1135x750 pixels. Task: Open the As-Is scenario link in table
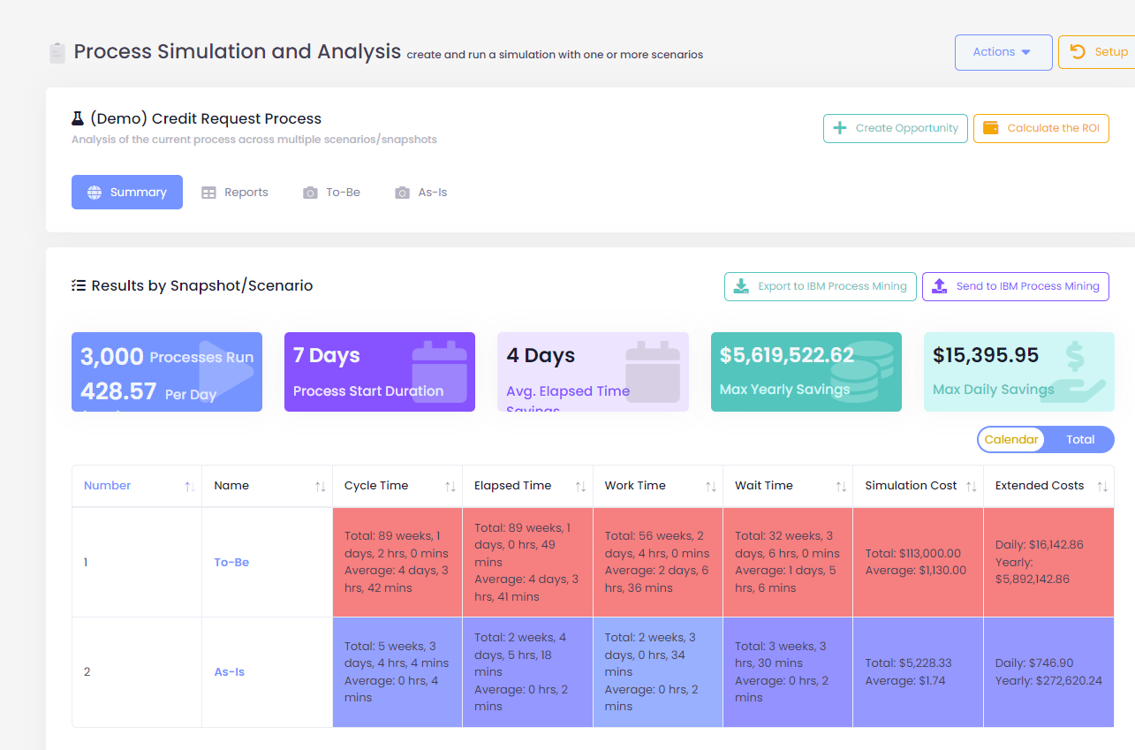230,671
